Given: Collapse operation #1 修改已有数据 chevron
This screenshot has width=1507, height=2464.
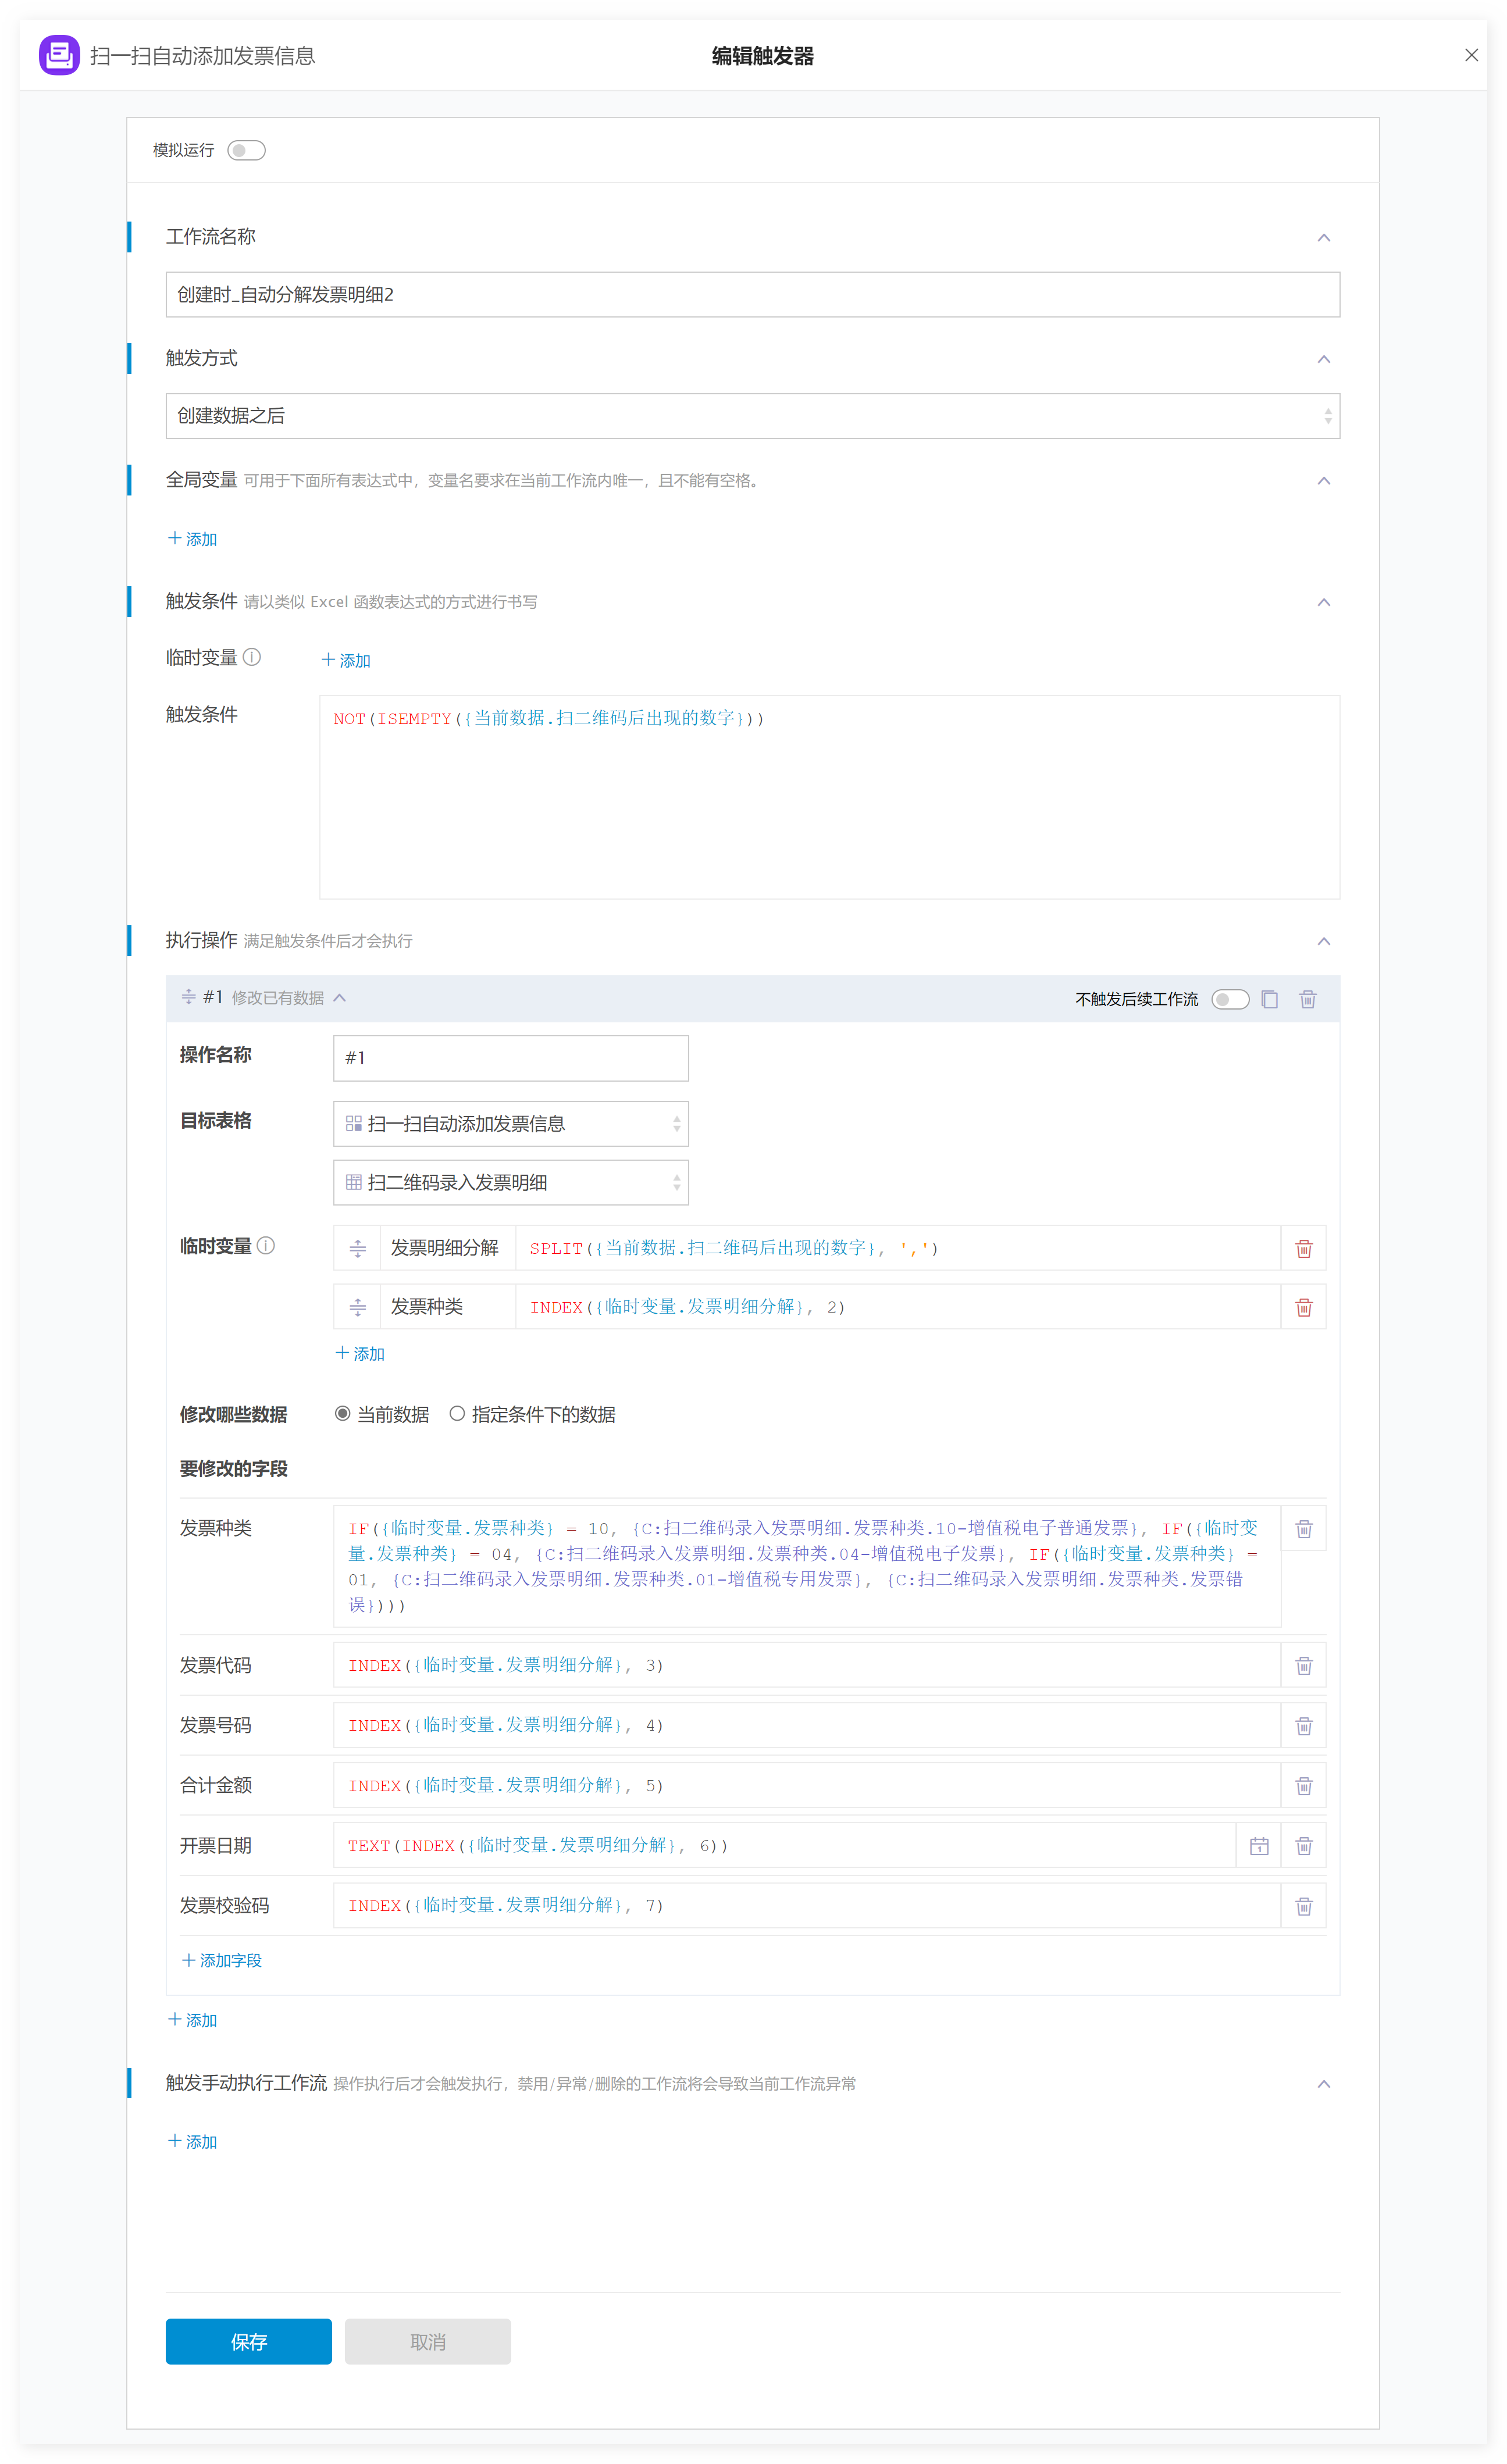Looking at the screenshot, I should (340, 998).
